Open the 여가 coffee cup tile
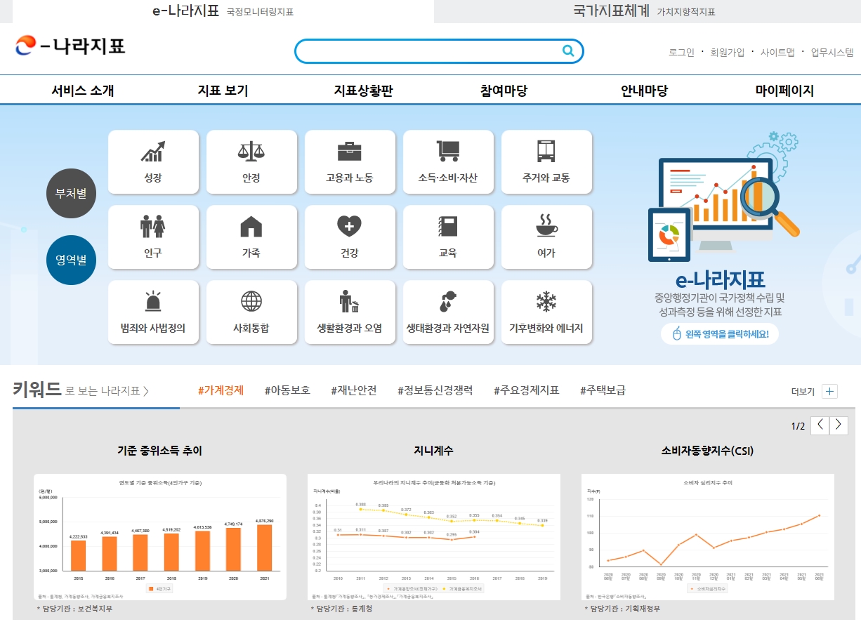The width and height of the screenshot is (861, 629). [546, 237]
